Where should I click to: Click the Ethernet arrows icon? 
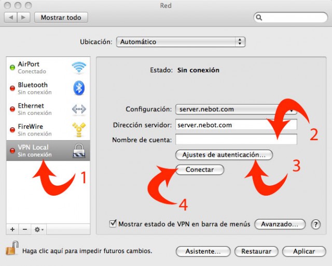[x=79, y=109]
